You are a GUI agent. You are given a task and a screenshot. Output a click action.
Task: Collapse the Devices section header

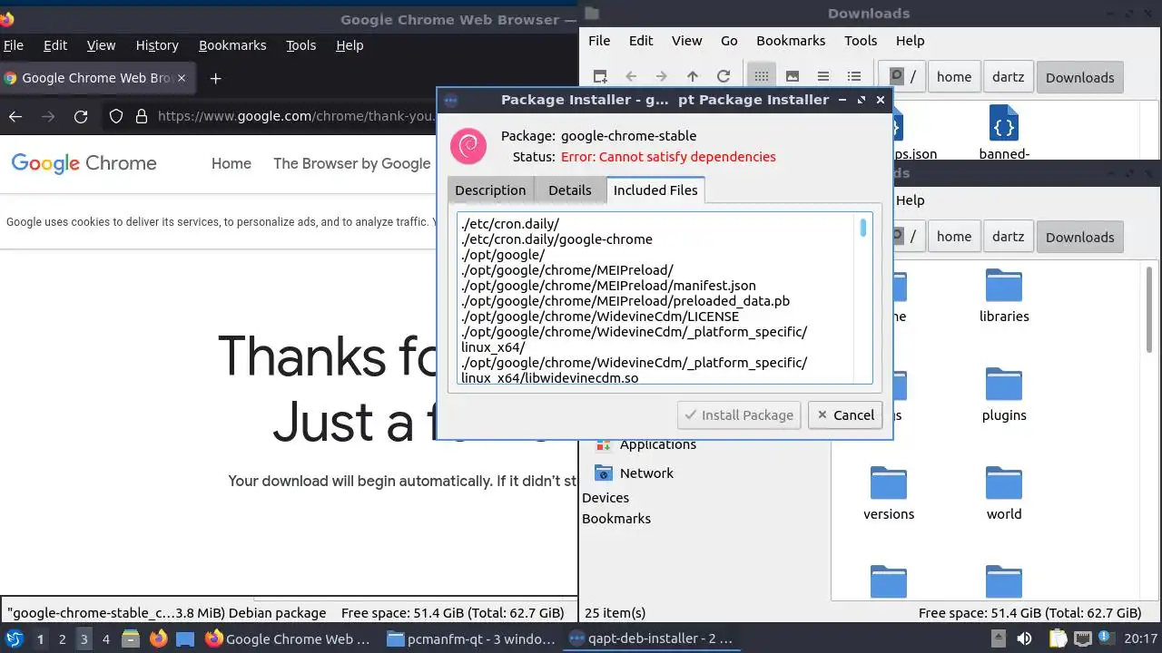pos(606,498)
